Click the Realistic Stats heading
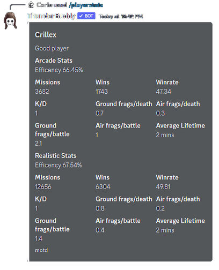This screenshot has width=219, height=270. click(x=56, y=155)
